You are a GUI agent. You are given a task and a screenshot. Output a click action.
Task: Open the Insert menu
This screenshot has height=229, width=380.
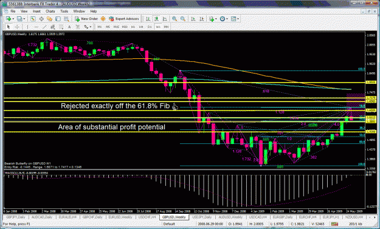point(36,11)
